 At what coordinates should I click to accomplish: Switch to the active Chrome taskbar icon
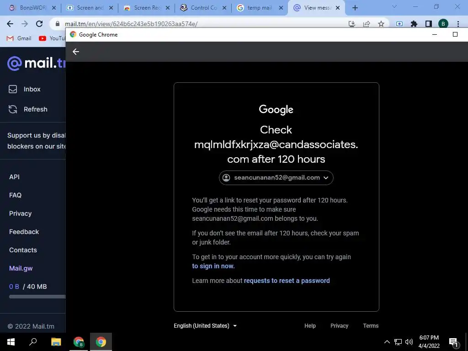101,342
